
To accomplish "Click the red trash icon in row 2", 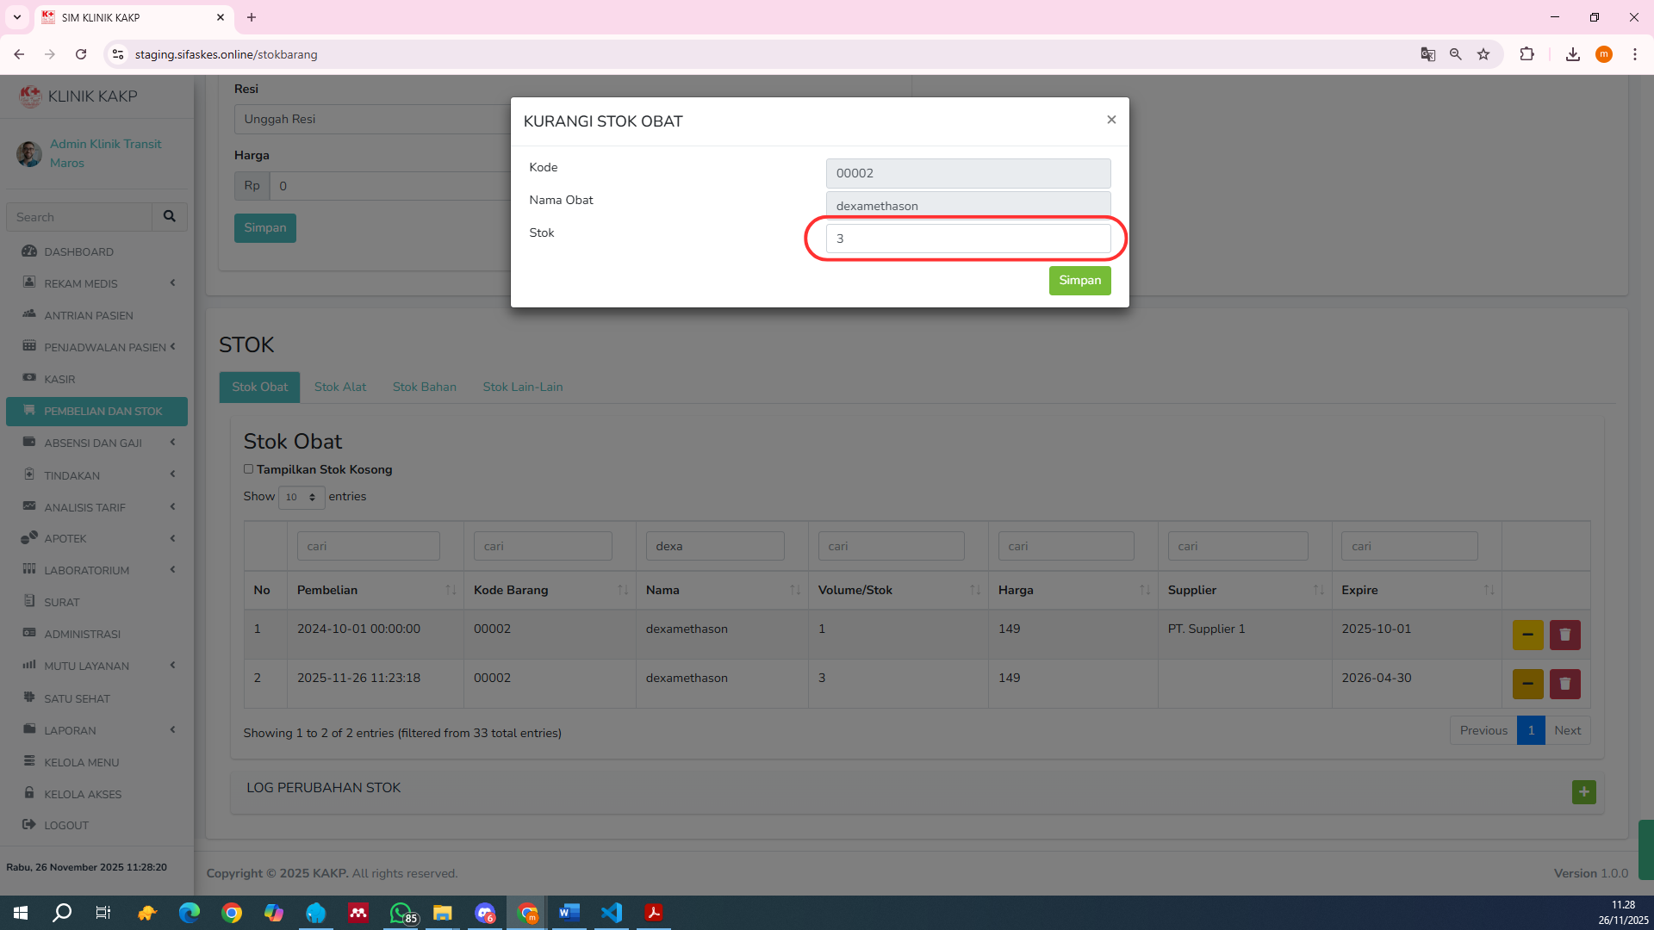I will [x=1564, y=685].
